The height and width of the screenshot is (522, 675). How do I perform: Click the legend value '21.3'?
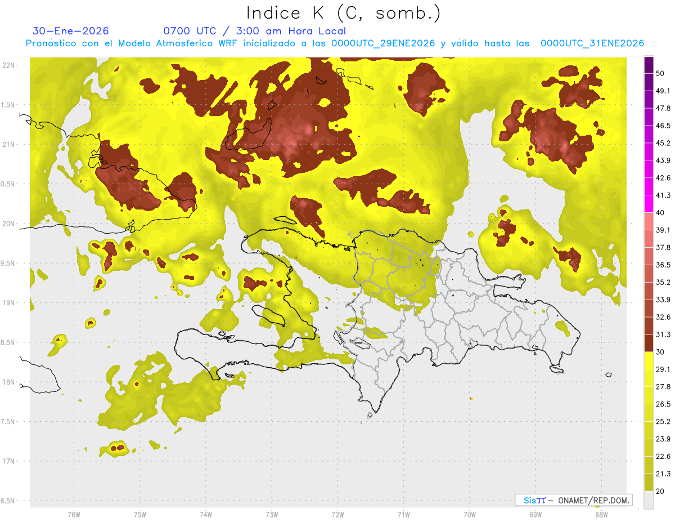click(663, 474)
